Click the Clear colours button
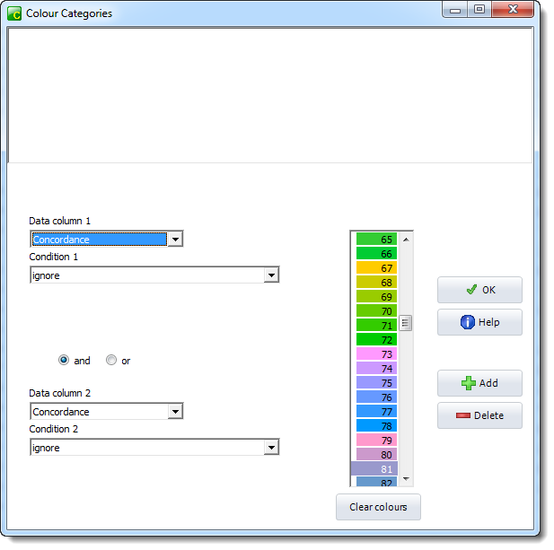The image size is (554, 550). [x=378, y=507]
